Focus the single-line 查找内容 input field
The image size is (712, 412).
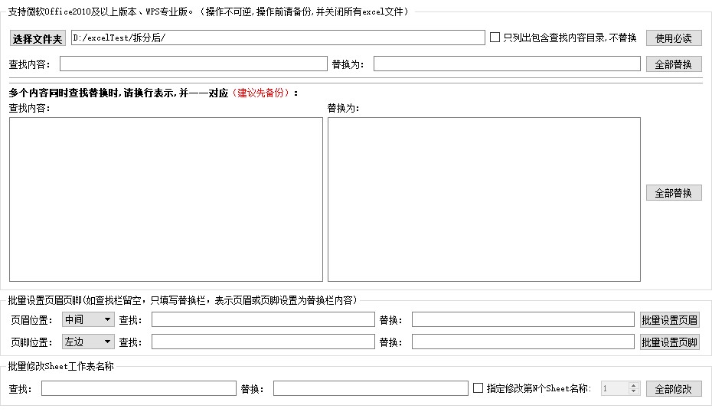[x=194, y=64]
